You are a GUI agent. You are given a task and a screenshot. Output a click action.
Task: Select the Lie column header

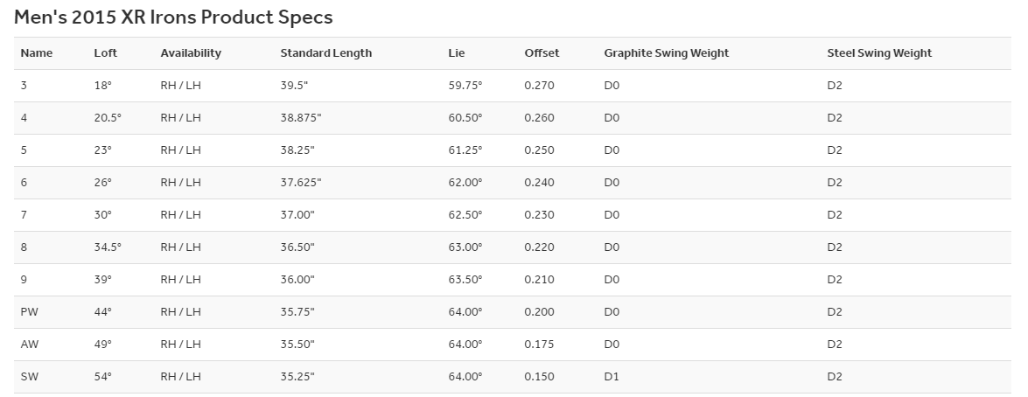coord(457,53)
